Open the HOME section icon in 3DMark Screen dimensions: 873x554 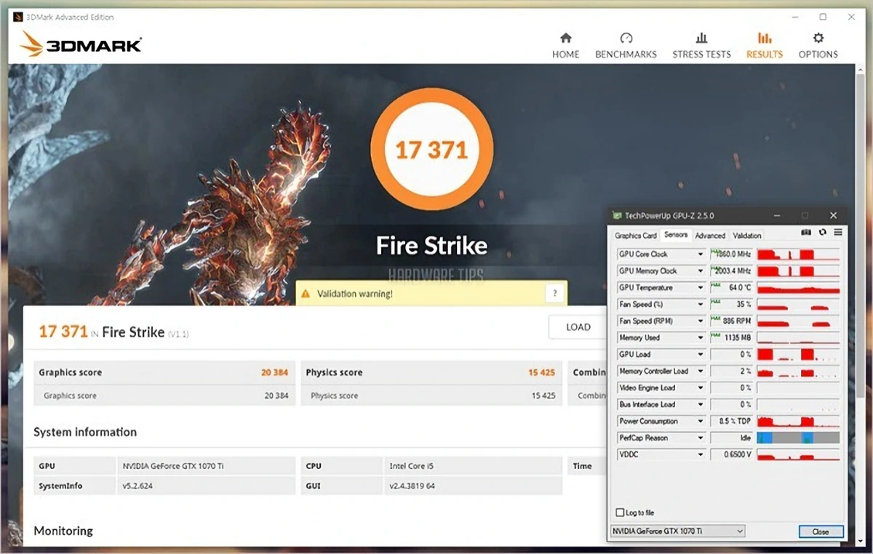(565, 39)
